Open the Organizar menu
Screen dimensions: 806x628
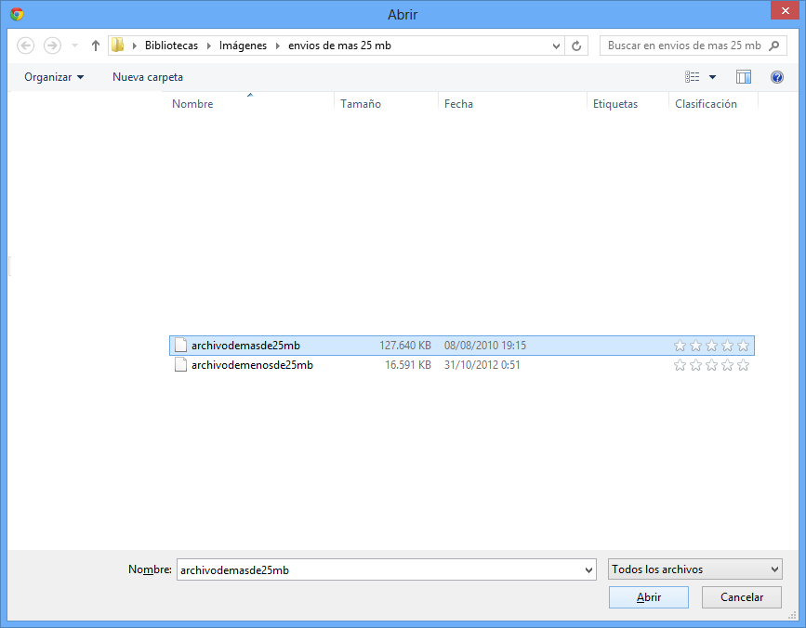pos(54,77)
